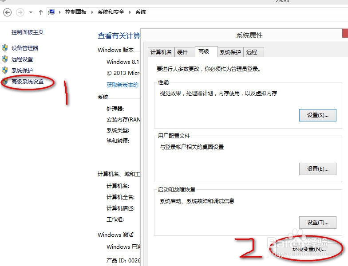Screen dimensions: 348x266
Task: Open 远程设置 link
Action: (22, 59)
